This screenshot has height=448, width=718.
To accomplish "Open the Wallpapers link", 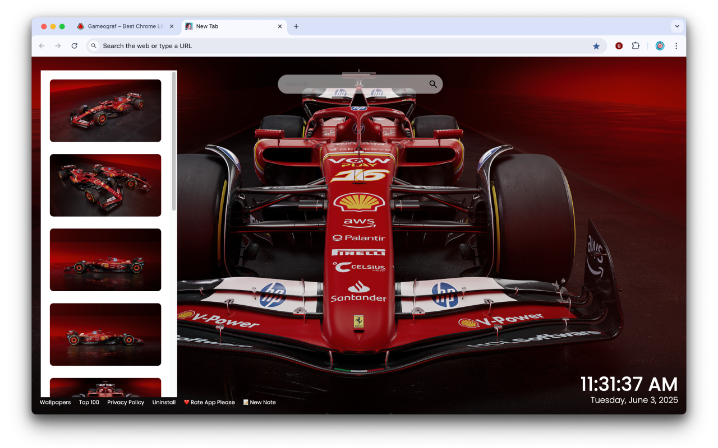I will point(55,402).
